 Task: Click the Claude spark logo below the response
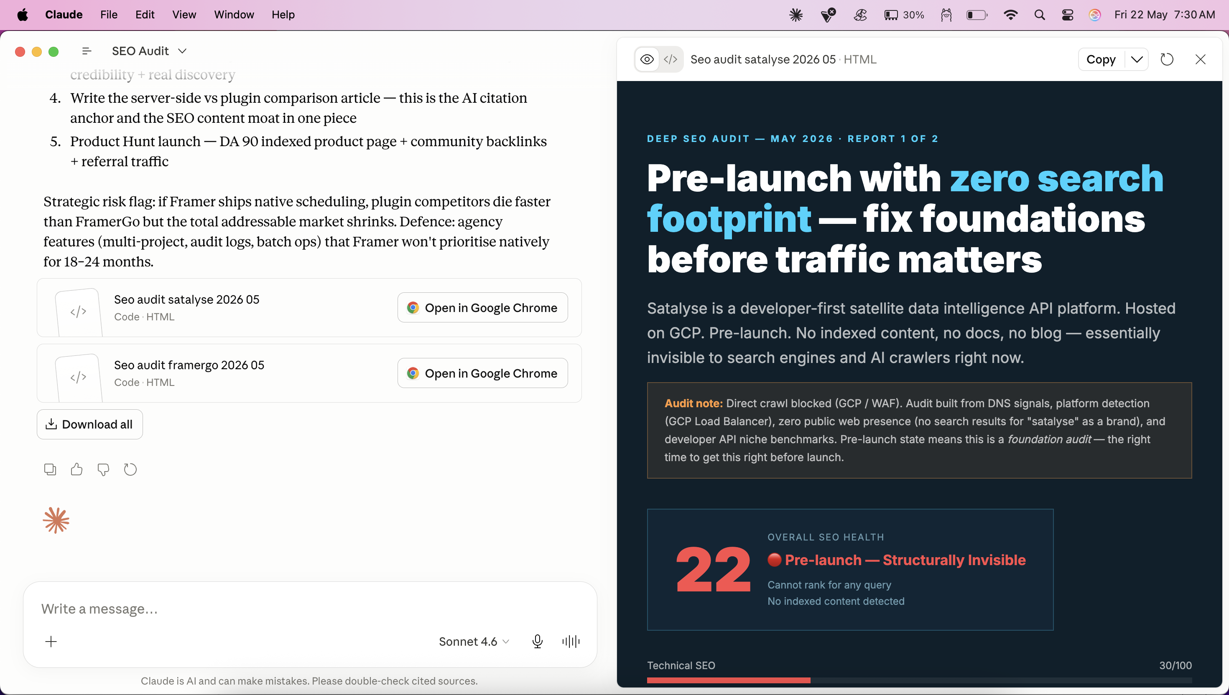(x=56, y=520)
